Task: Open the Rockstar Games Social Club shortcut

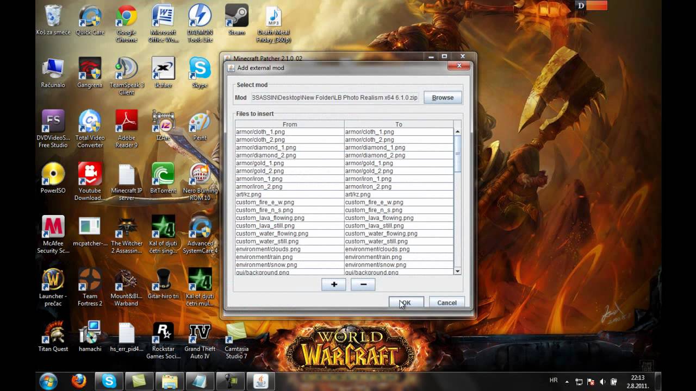Action: (x=163, y=339)
